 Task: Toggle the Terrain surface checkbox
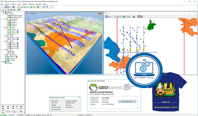coord(8,29)
